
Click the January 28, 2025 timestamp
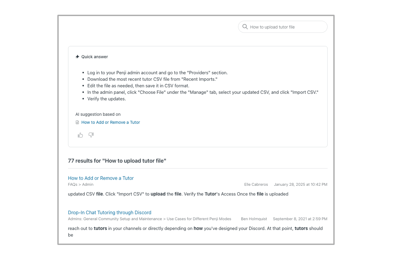tap(300, 184)
